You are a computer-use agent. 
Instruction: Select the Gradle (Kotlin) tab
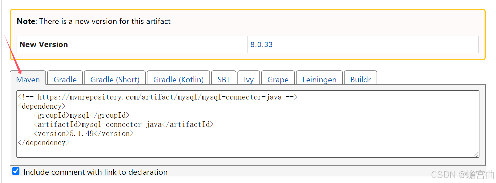point(178,78)
